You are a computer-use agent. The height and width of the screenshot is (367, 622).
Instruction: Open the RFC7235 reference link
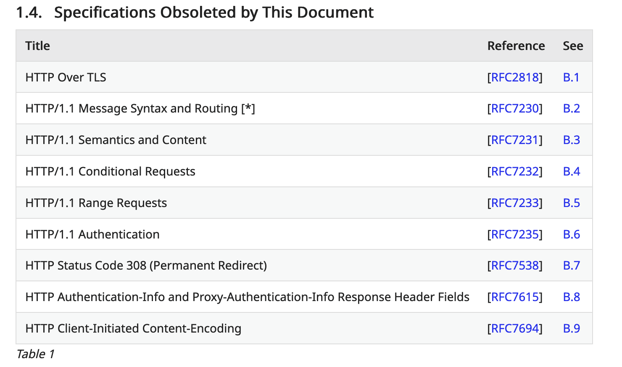coord(515,234)
